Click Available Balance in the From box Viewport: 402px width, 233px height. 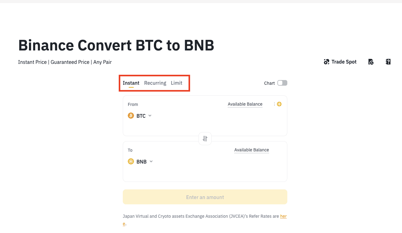245,104
